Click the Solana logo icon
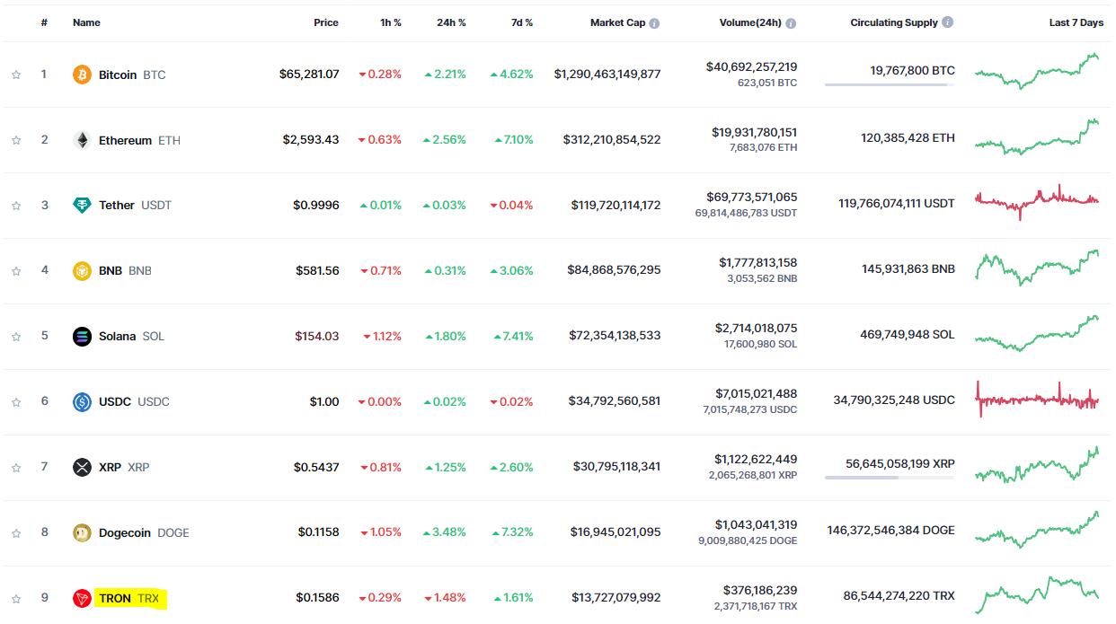 pyautogui.click(x=82, y=337)
